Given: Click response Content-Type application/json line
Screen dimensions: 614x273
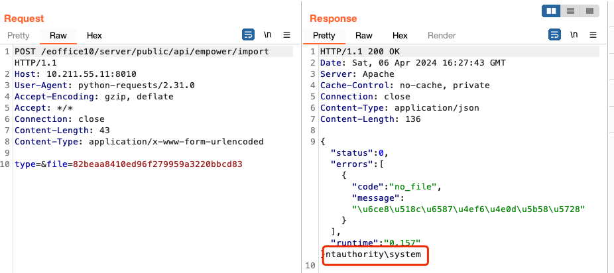Looking at the screenshot, I should [399, 108].
